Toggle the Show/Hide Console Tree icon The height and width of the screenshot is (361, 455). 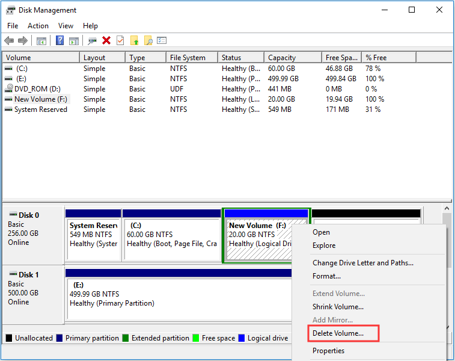click(41, 41)
